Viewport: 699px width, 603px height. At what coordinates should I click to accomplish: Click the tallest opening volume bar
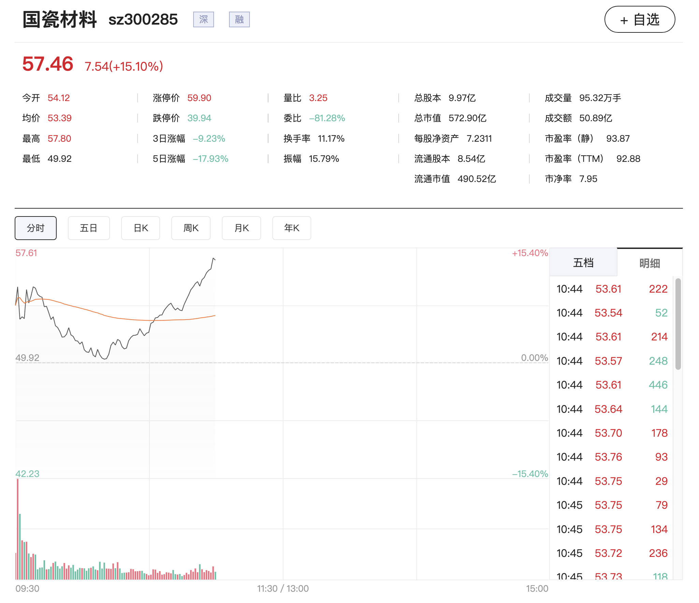coord(18,529)
